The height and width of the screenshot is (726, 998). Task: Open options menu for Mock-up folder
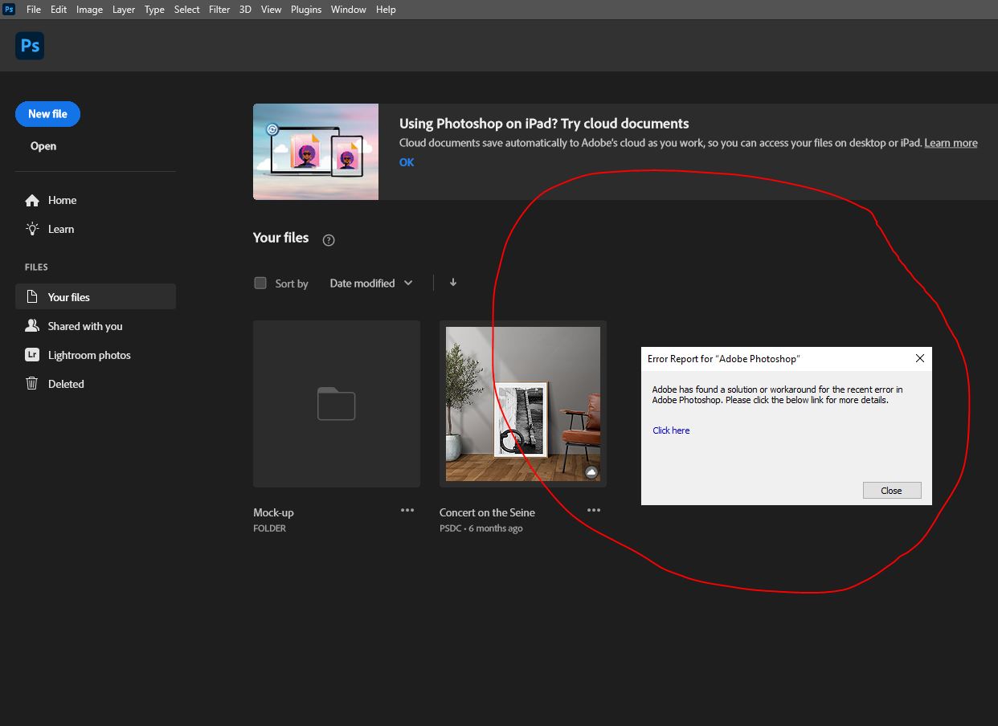click(407, 510)
